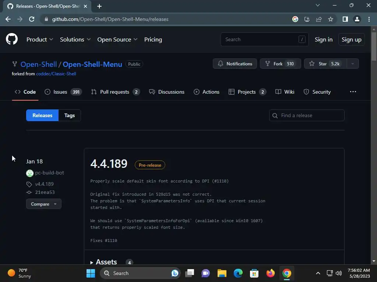
Task: Share this page via share icon
Action: point(319,19)
